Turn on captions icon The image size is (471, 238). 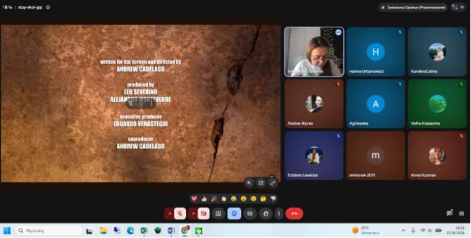[250, 214]
